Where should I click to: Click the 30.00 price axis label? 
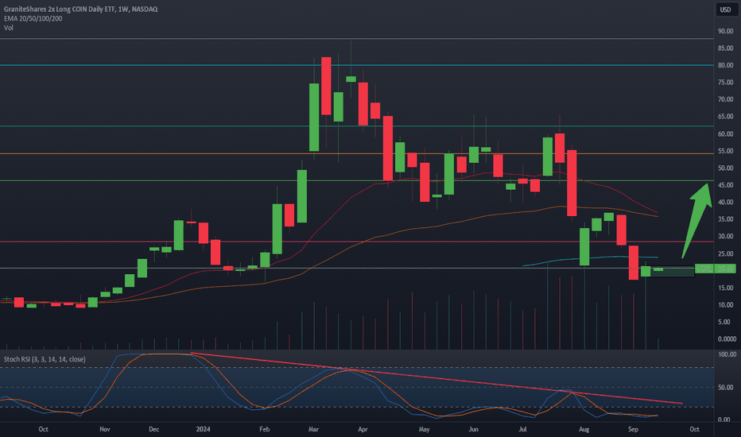725,237
